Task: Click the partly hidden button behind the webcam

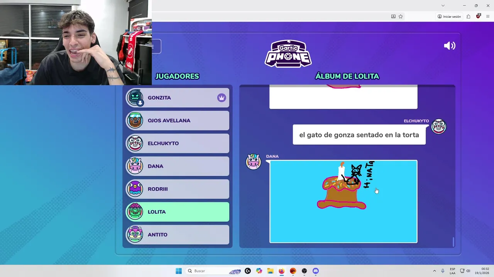Action: (x=156, y=47)
